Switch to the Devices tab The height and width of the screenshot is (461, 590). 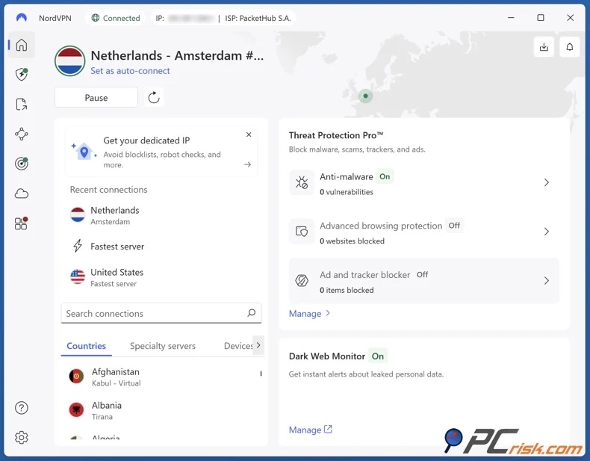click(238, 346)
